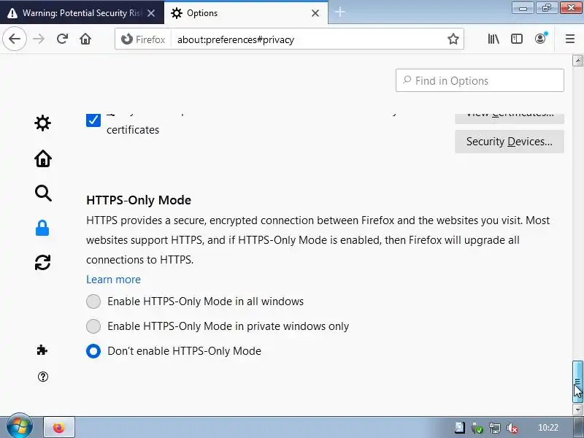Open Firefox Support question mark icon

coord(43,377)
